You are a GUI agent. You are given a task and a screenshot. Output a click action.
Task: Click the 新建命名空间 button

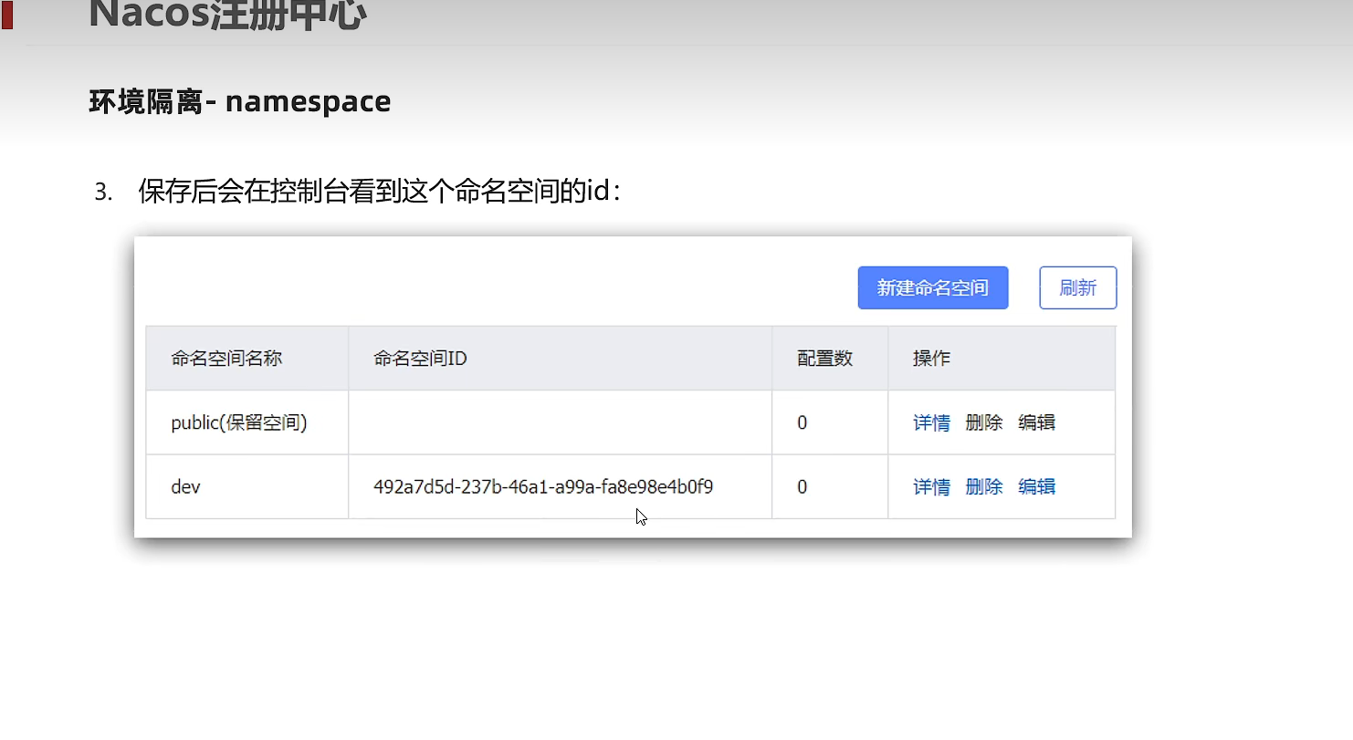click(x=932, y=288)
